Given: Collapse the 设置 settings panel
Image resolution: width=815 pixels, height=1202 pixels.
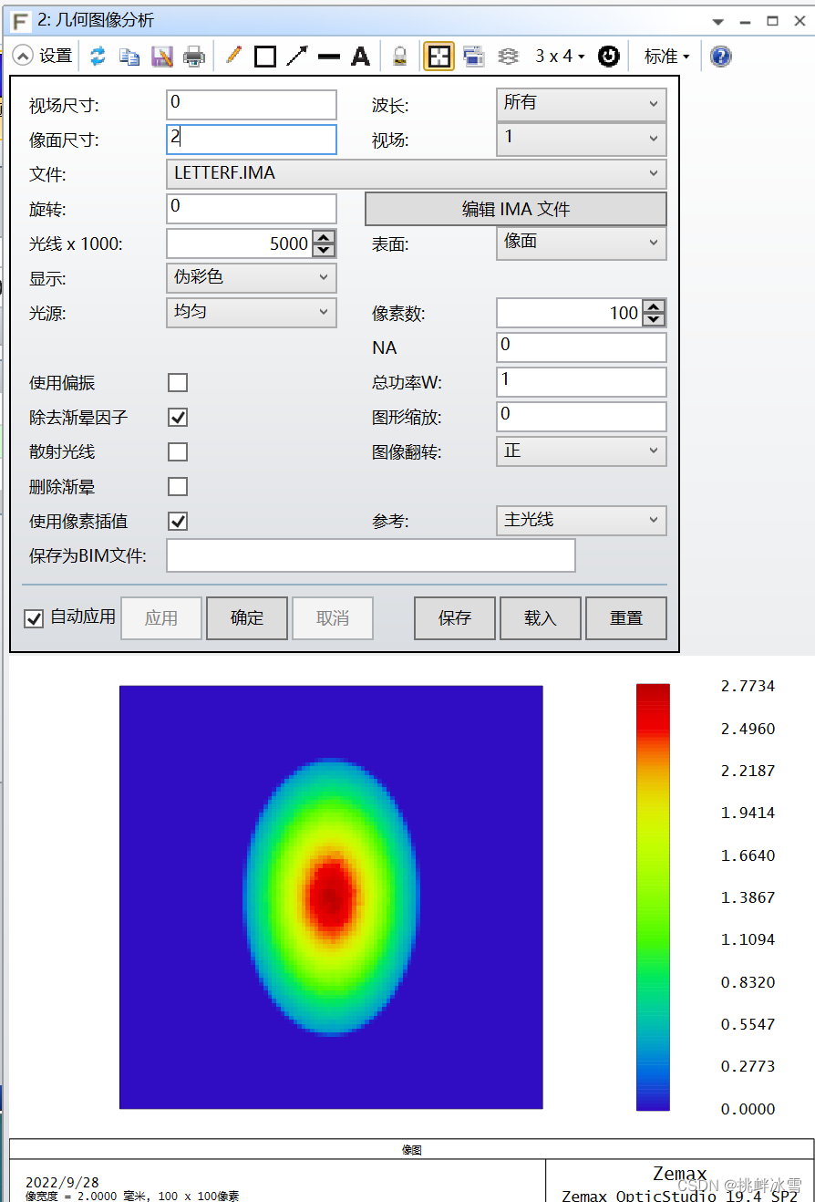Looking at the screenshot, I should click(22, 56).
